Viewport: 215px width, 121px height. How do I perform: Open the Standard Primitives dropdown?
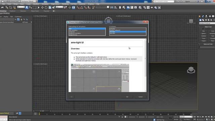tap(207, 23)
